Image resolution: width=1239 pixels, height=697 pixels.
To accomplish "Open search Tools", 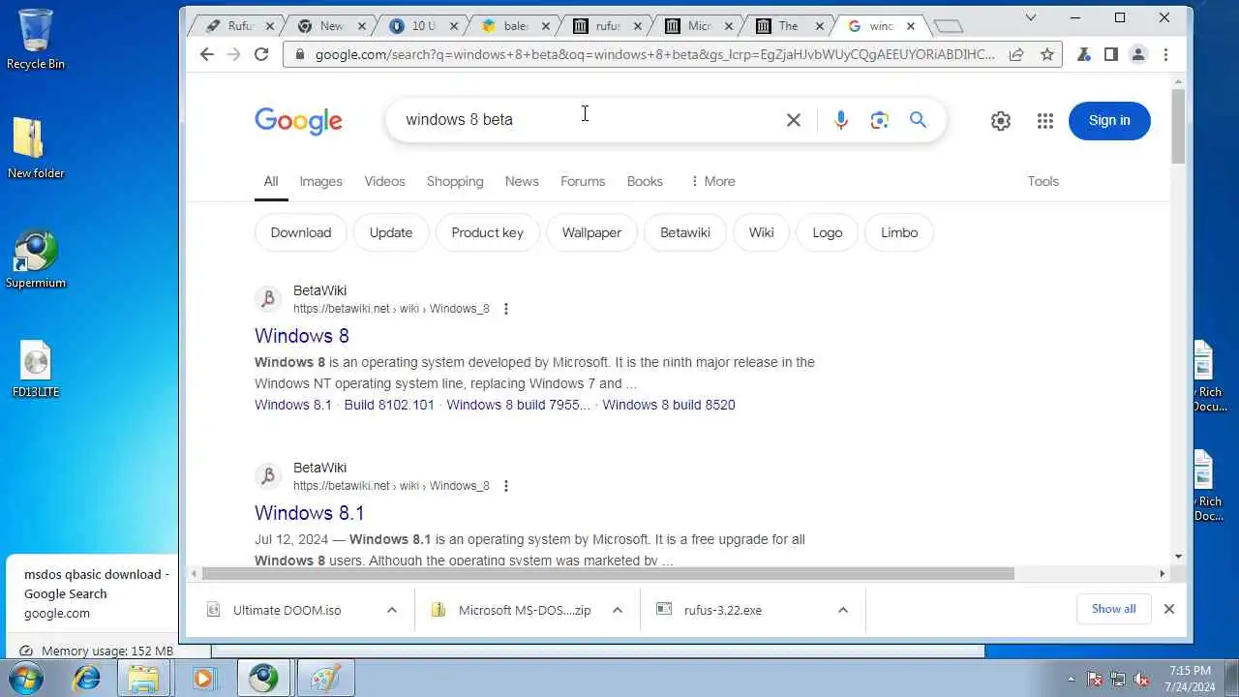I will tap(1043, 181).
